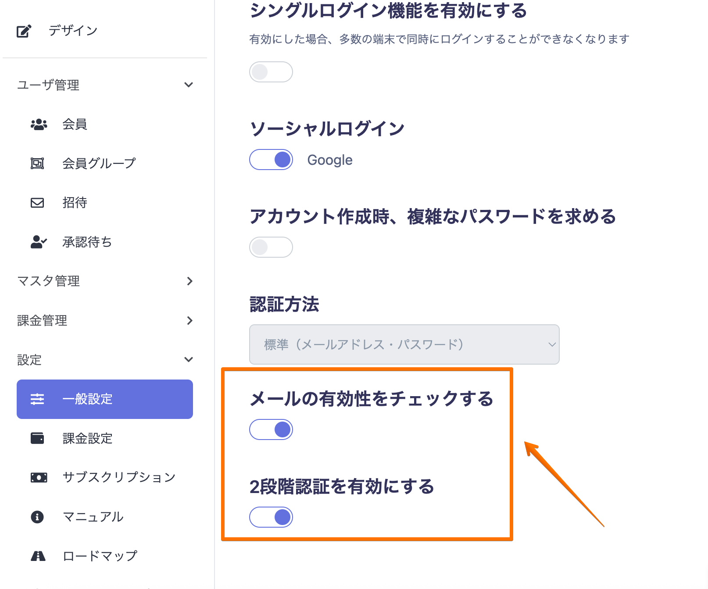Viewport: 708px width, 589px height.
Task: Click the 招待 envelope icon
Action: point(37,203)
